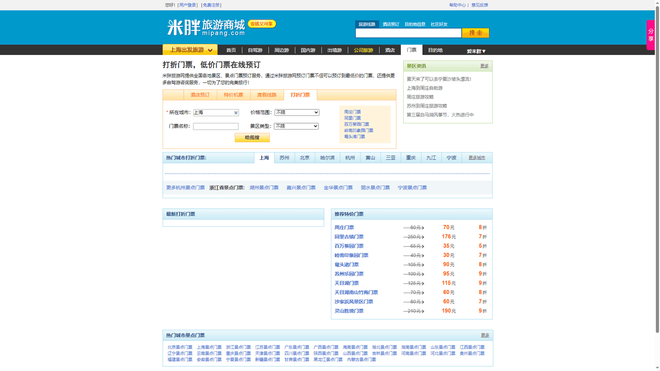Click the header search input box
660x371 pixels.
[x=408, y=33]
